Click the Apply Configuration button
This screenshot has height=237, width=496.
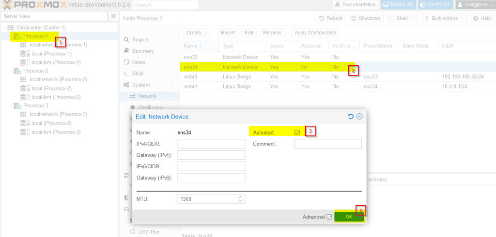pyautogui.click(x=315, y=33)
